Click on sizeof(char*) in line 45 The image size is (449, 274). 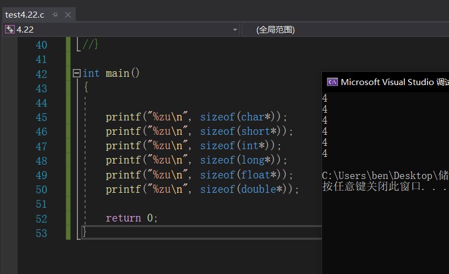(x=241, y=117)
